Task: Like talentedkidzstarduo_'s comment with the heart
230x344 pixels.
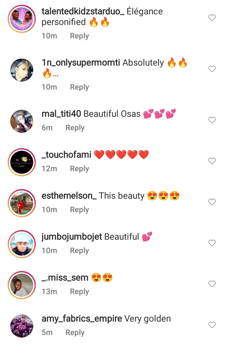Action: 212,18
